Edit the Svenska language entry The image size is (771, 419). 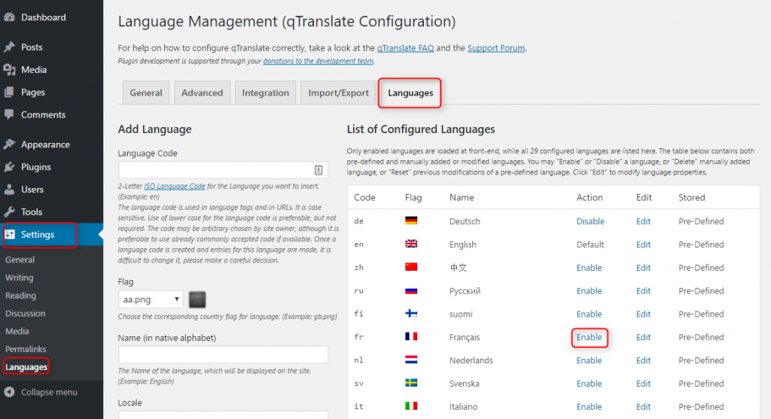click(643, 383)
